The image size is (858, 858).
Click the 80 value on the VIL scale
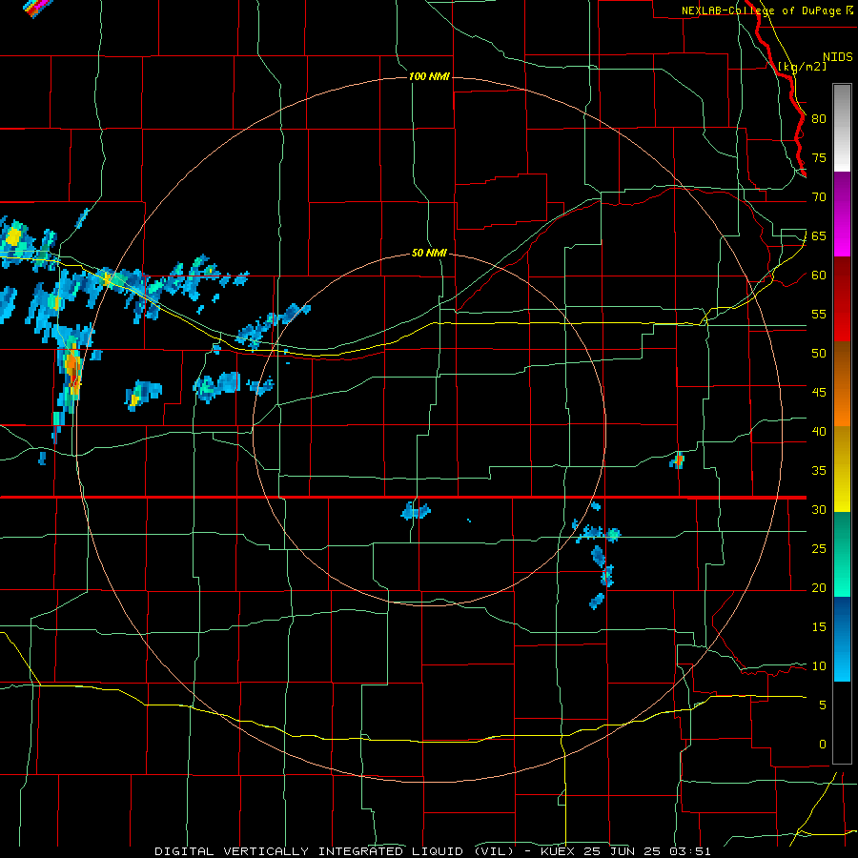pos(819,119)
